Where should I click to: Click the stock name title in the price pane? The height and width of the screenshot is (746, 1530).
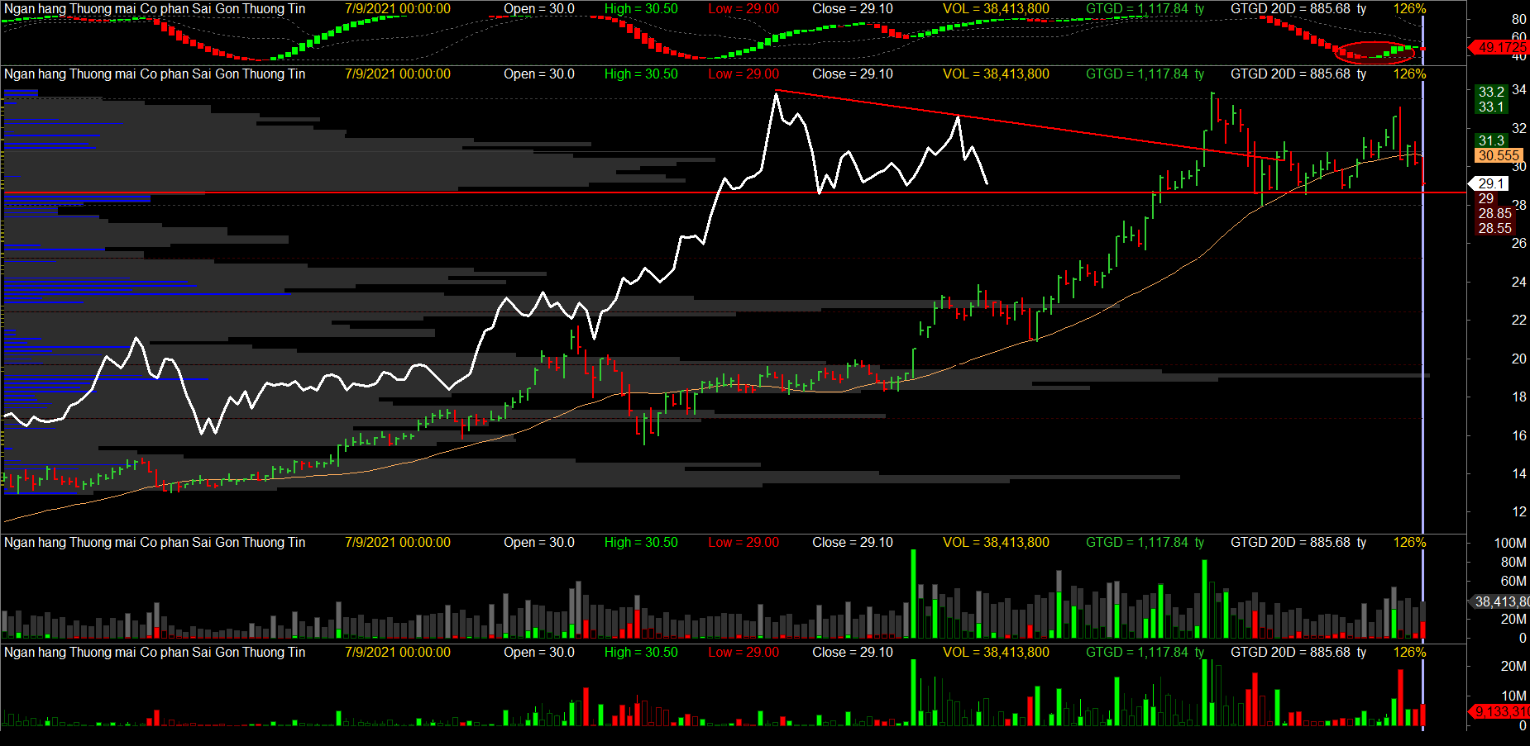155,74
